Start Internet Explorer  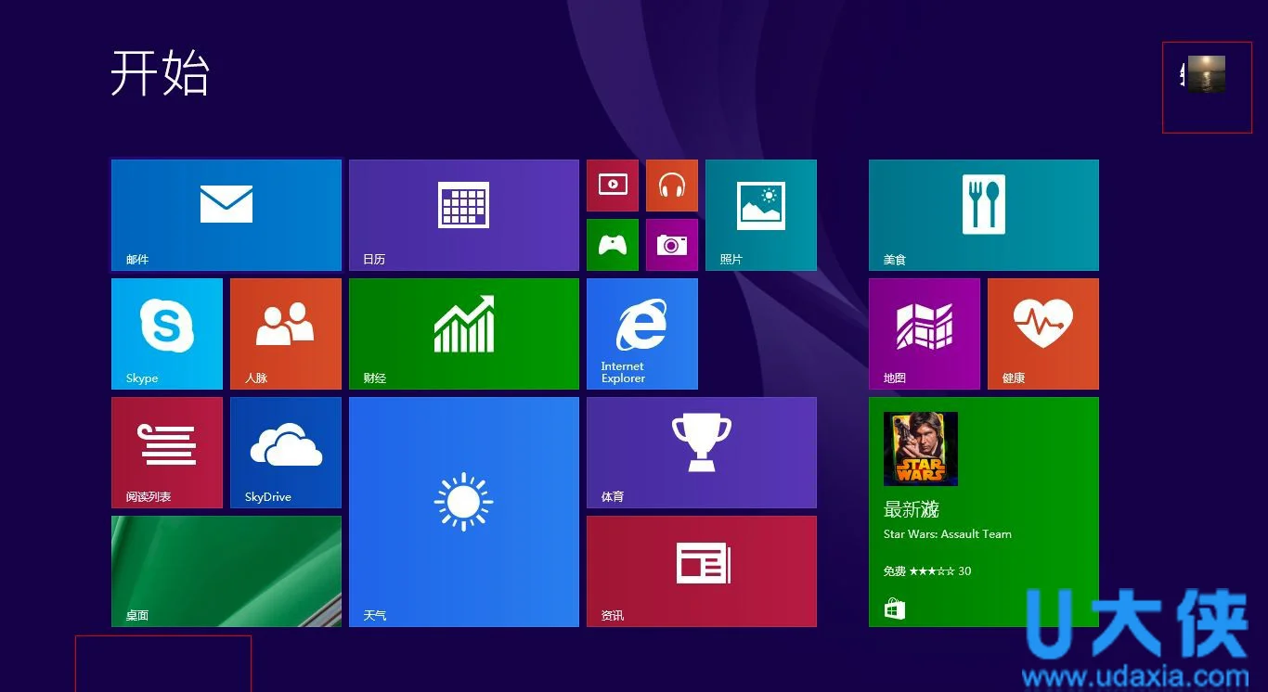pyautogui.click(x=641, y=333)
